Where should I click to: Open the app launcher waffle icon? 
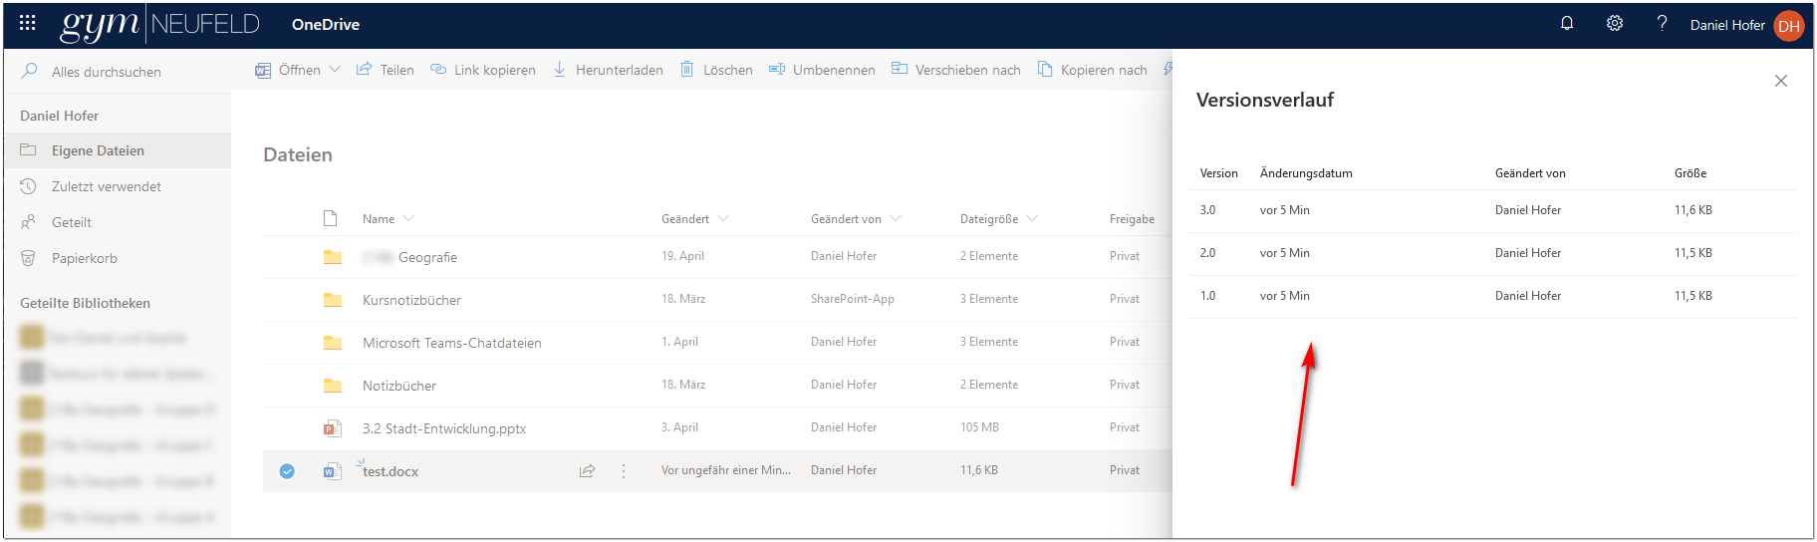28,24
